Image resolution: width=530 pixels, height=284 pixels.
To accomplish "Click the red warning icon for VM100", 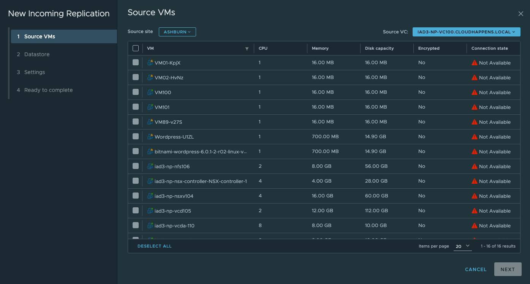I will pyautogui.click(x=474, y=92).
